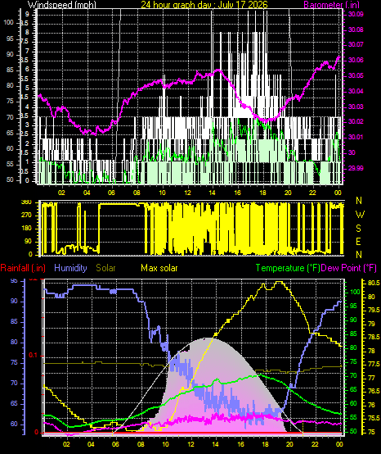Screen dimensions: 381x454
Task: Click the 24 hour graph day title
Action: point(204,5)
